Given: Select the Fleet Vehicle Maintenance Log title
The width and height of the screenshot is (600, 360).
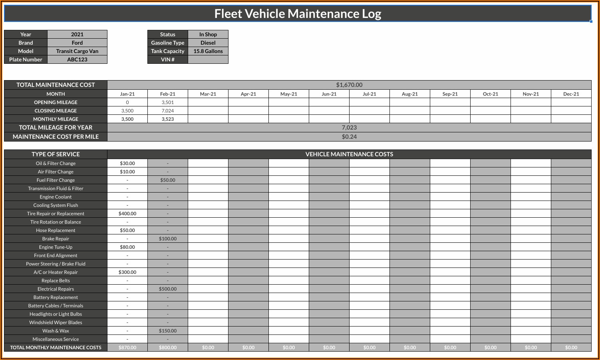Looking at the screenshot, I should [298, 14].
